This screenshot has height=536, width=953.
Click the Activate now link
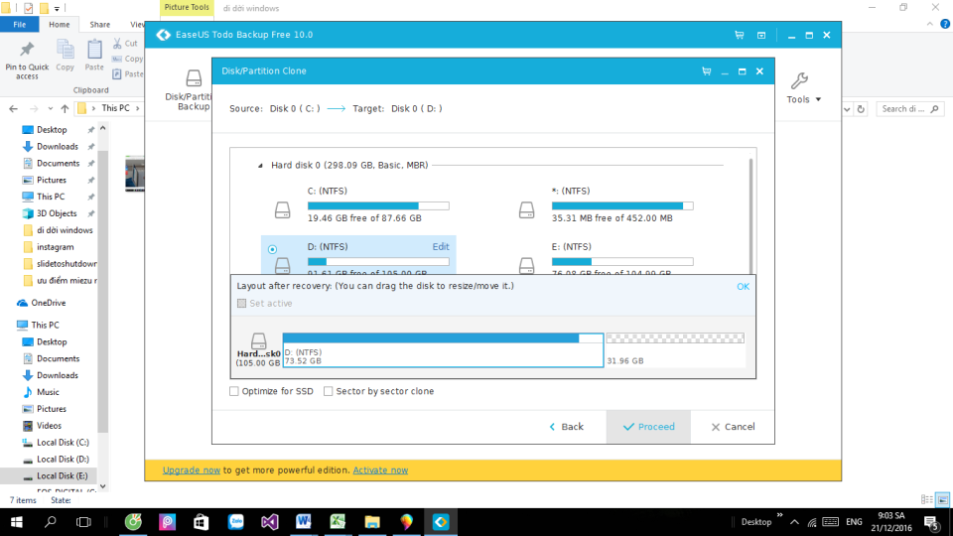click(x=380, y=470)
